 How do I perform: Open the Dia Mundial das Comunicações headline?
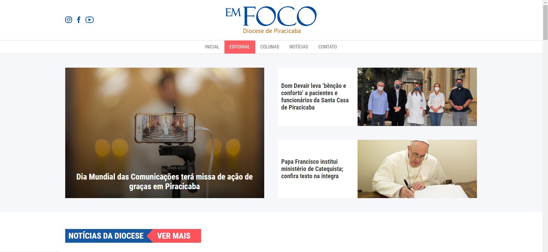pos(164,182)
